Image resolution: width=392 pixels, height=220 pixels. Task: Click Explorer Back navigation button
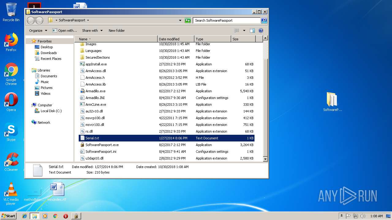tap(31, 20)
